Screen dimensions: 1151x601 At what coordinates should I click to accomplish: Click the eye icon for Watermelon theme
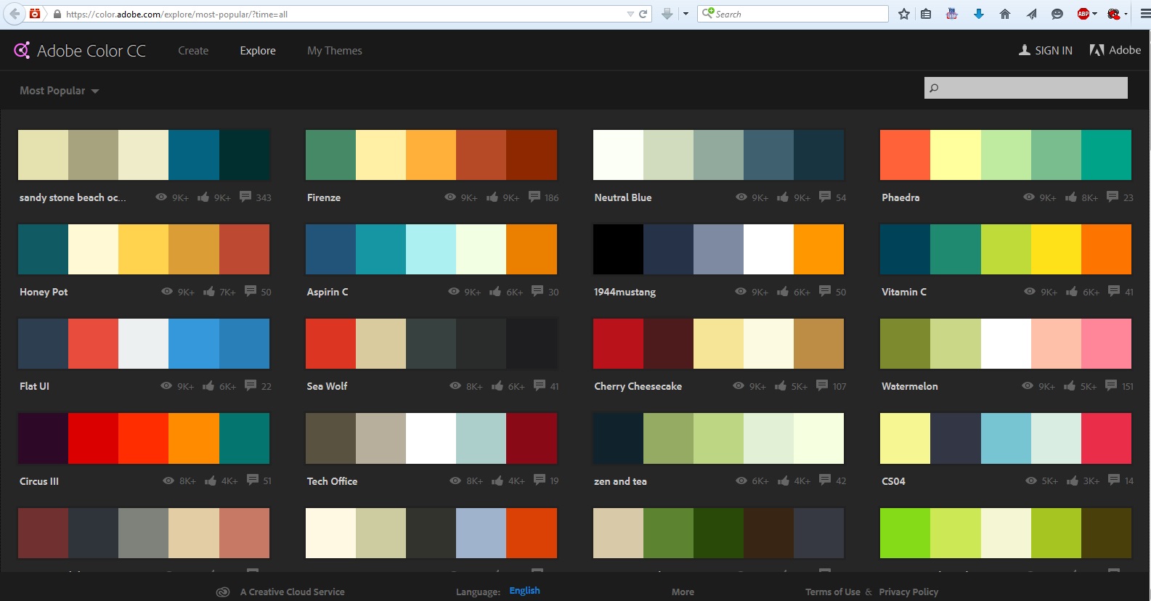pos(1028,386)
